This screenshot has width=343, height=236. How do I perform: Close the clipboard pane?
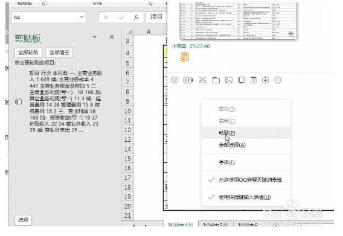pyautogui.click(x=112, y=37)
